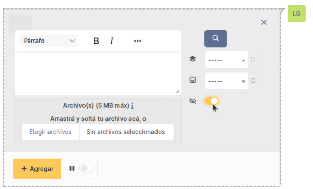Screen dimensions: 313x189
Task: Click the stacked layers icon
Action: click(x=192, y=59)
